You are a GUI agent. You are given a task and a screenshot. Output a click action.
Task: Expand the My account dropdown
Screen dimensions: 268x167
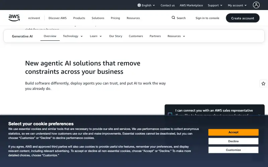[237, 5]
